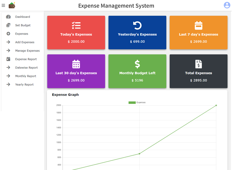Open the user profile avatar

coord(227,5)
